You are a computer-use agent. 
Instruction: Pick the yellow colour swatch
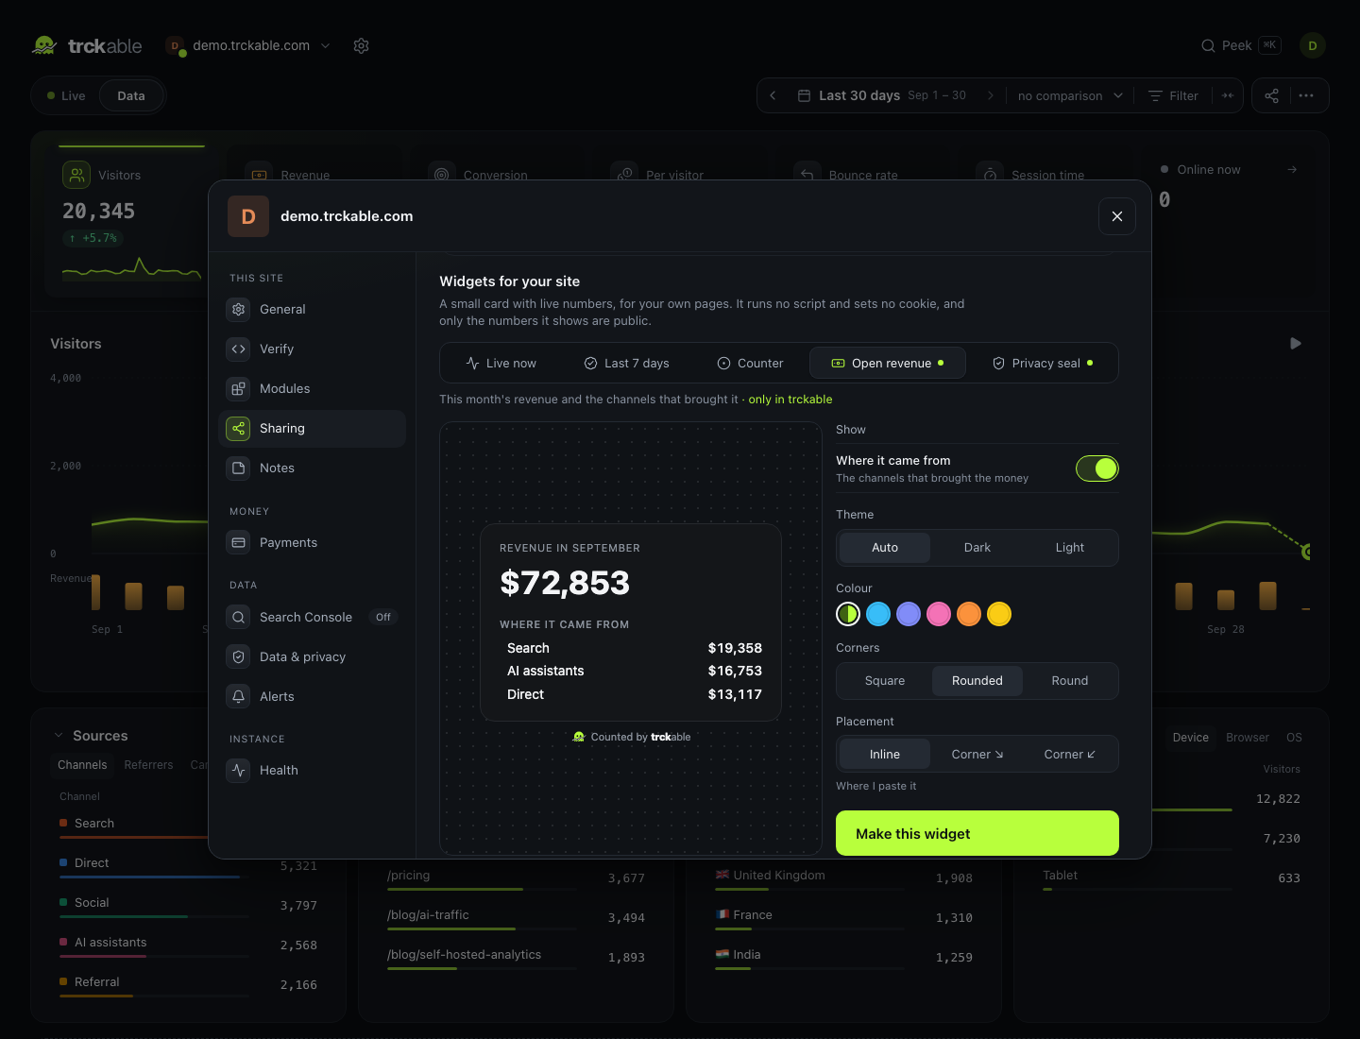point(999,614)
